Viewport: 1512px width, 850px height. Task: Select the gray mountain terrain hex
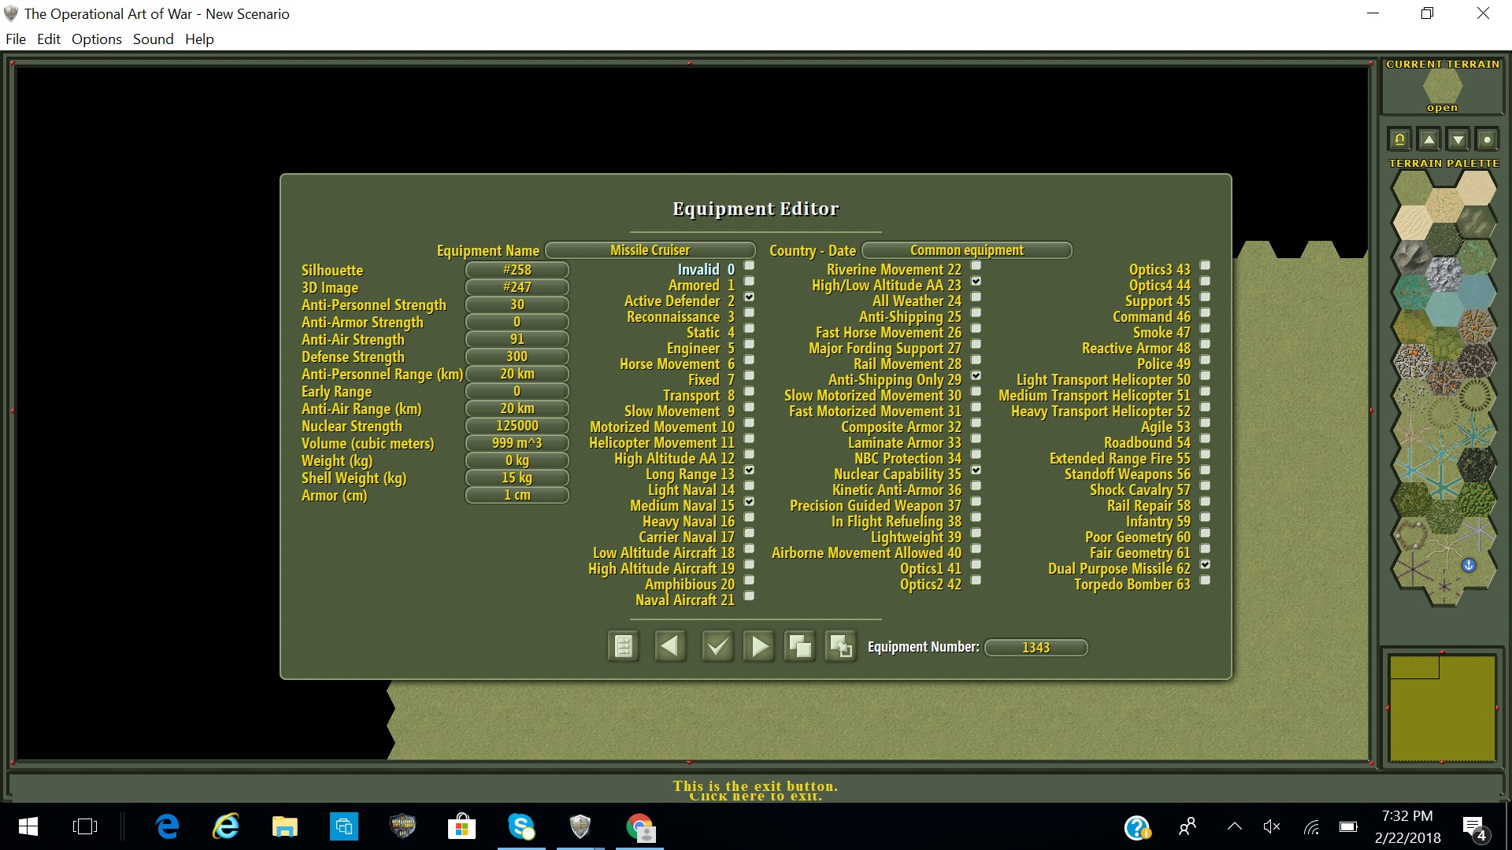tap(1412, 256)
